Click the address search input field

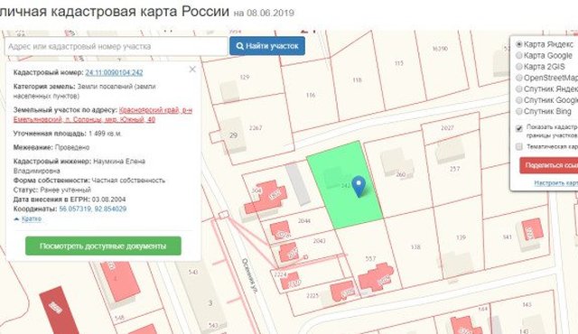tap(117, 46)
